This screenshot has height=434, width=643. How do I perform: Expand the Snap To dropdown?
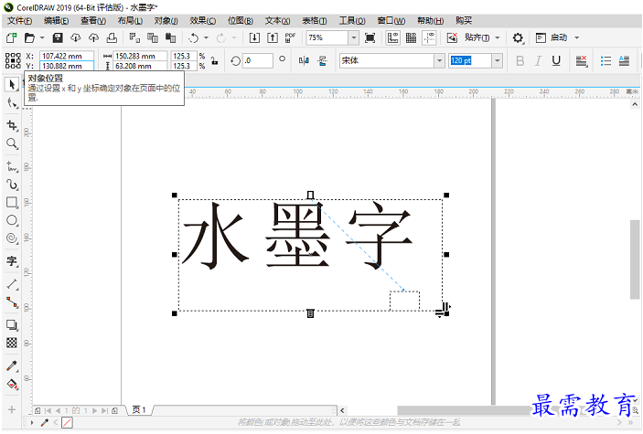click(498, 37)
